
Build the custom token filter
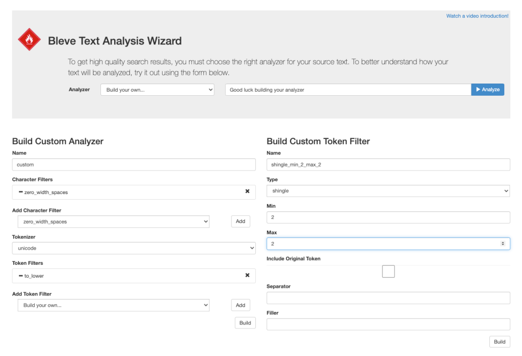click(500, 342)
